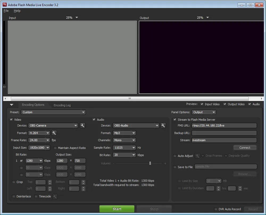Enable Maintain Aspect Ratio
This screenshot has height=215, width=266.
tap(55, 148)
